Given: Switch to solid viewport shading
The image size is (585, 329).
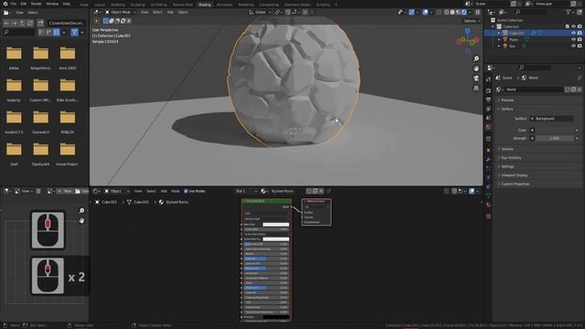Looking at the screenshot, I should coord(452,12).
